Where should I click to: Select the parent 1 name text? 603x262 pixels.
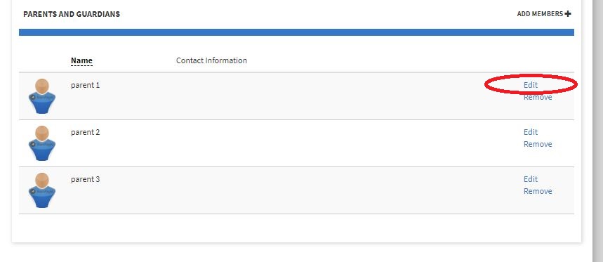coord(86,85)
